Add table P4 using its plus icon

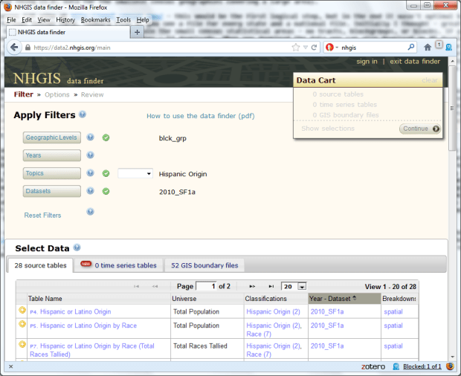pos(22,311)
